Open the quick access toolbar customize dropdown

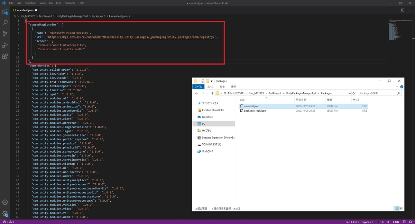212,81
